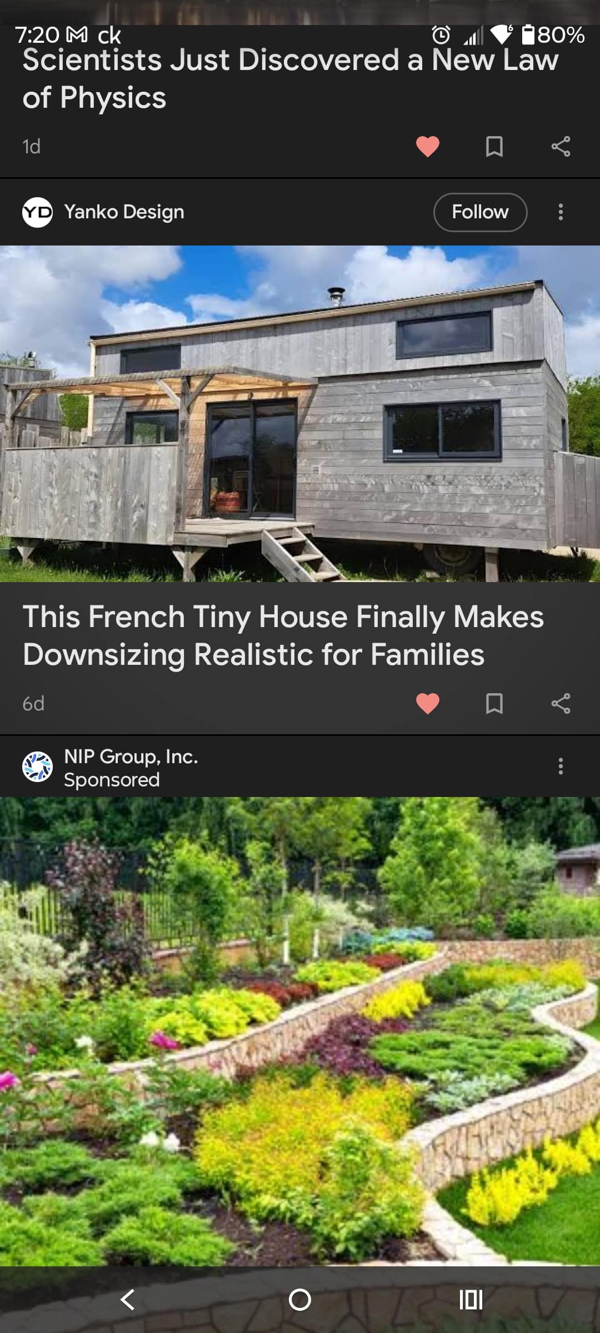This screenshot has height=1333, width=600.
Task: Tap the NIP Group, Inc. logo
Action: coord(37,766)
